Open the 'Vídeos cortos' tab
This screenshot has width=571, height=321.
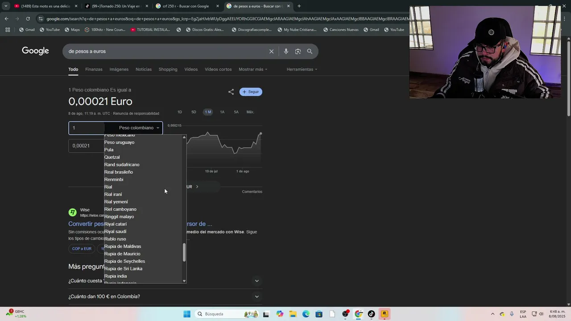218,69
